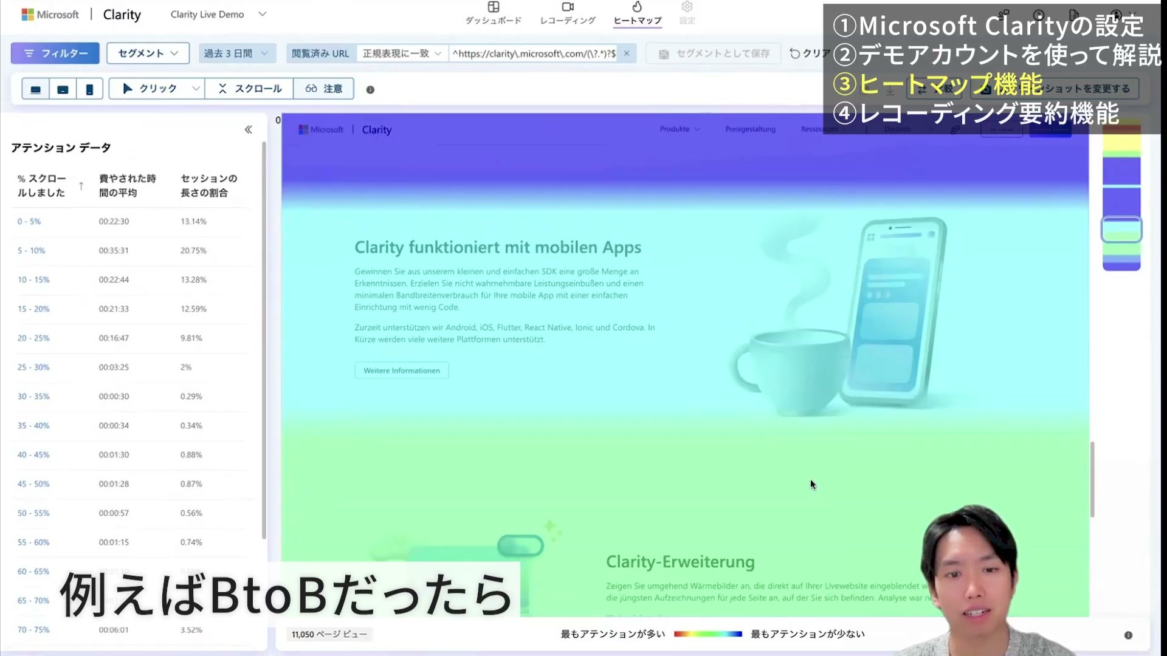Click the 11,050 ページ ビュー counter
The width and height of the screenshot is (1167, 656).
pos(329,634)
